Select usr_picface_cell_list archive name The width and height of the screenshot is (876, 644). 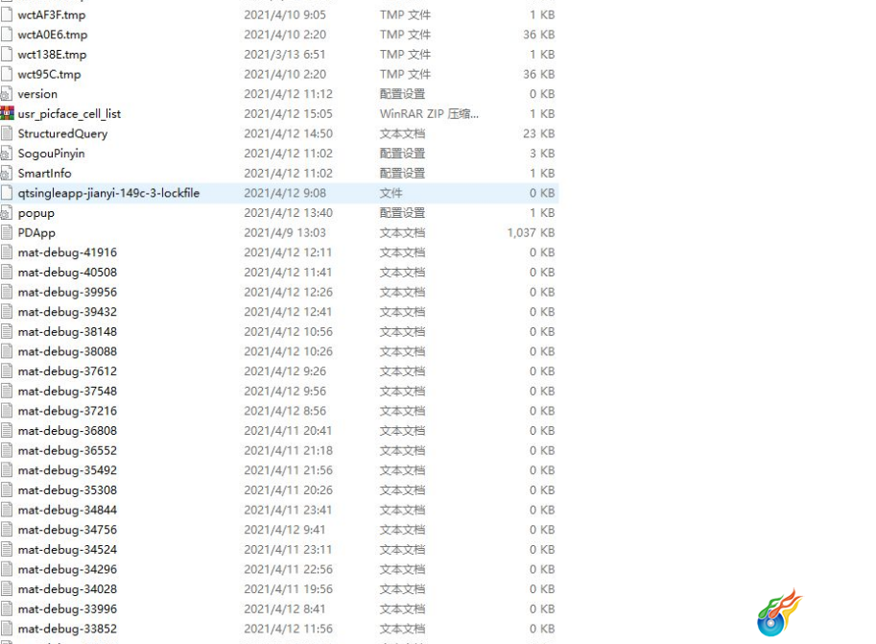pos(69,114)
